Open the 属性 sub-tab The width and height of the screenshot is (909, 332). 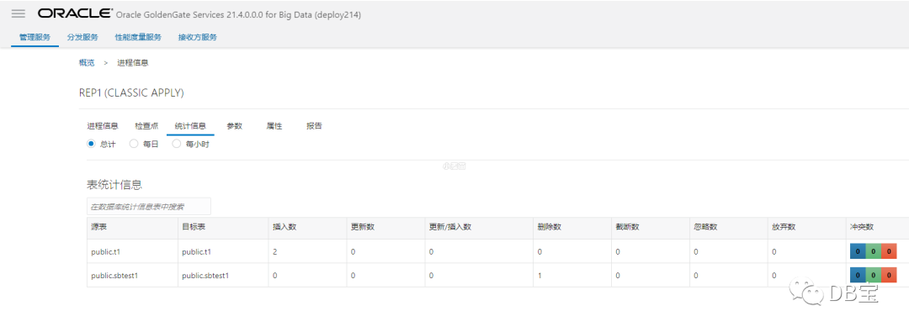pyautogui.click(x=274, y=126)
